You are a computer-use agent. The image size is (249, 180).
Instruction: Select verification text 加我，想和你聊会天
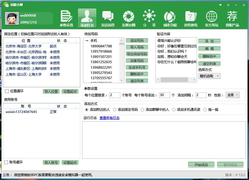coord(172,57)
